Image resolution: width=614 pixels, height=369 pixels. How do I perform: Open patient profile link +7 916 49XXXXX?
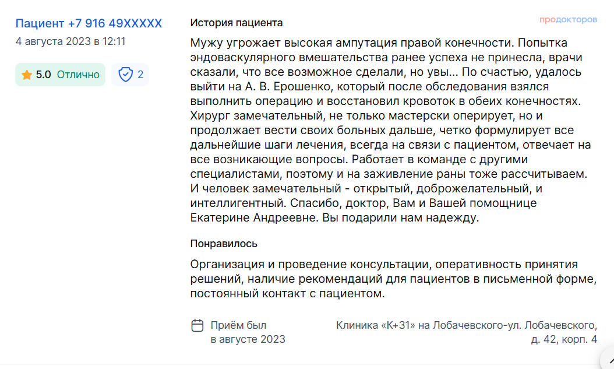click(x=89, y=23)
